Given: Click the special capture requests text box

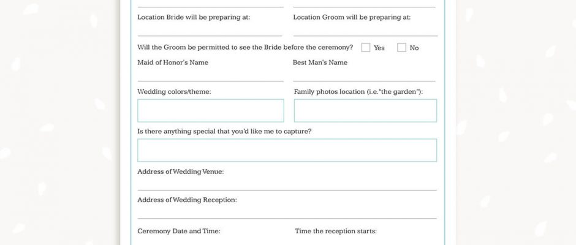Looking at the screenshot, I should coord(287,150).
